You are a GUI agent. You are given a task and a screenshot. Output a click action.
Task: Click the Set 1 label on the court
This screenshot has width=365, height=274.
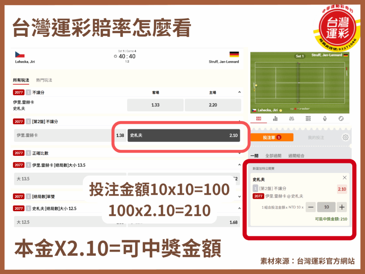point(299,56)
